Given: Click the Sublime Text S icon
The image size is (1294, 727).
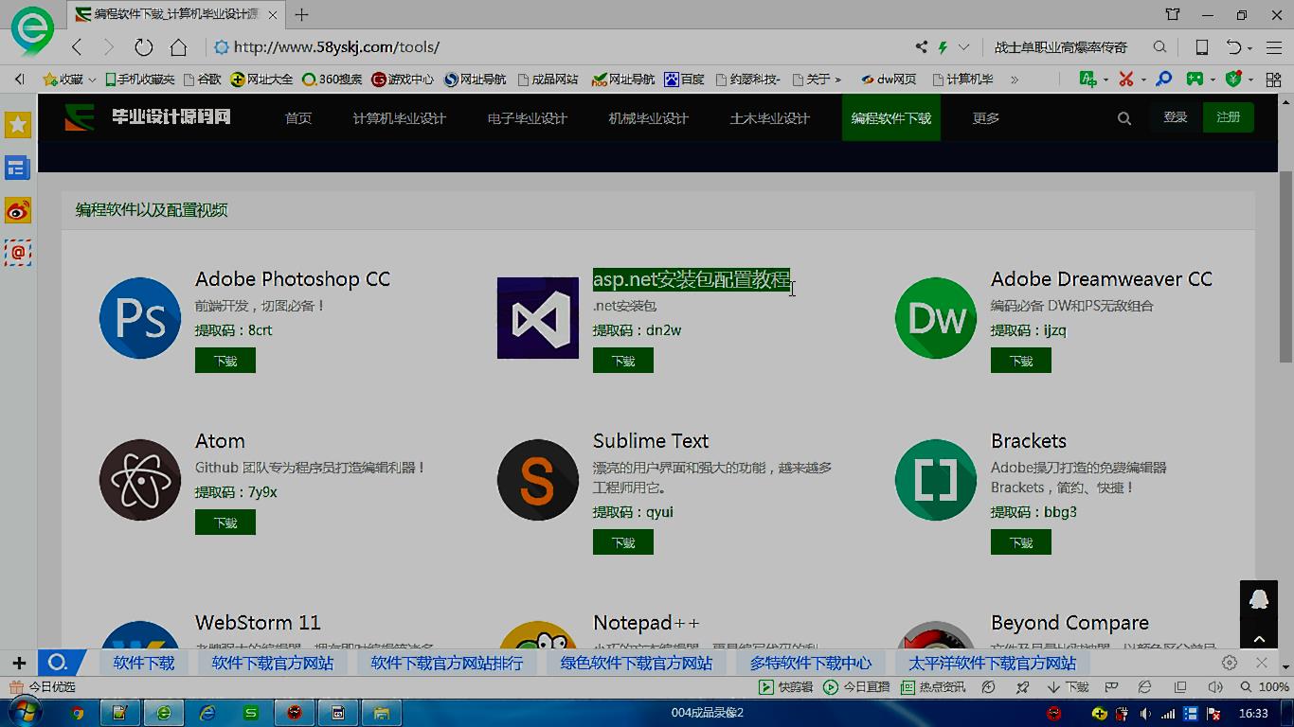Looking at the screenshot, I should click(538, 480).
